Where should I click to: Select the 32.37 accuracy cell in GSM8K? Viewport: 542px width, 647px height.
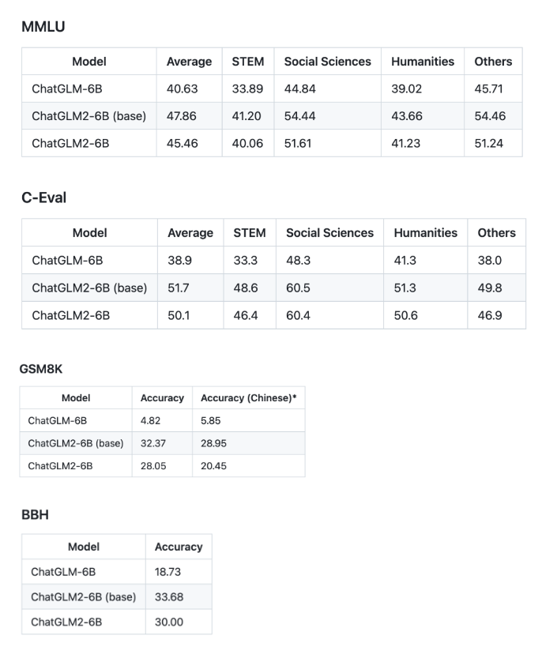point(153,443)
